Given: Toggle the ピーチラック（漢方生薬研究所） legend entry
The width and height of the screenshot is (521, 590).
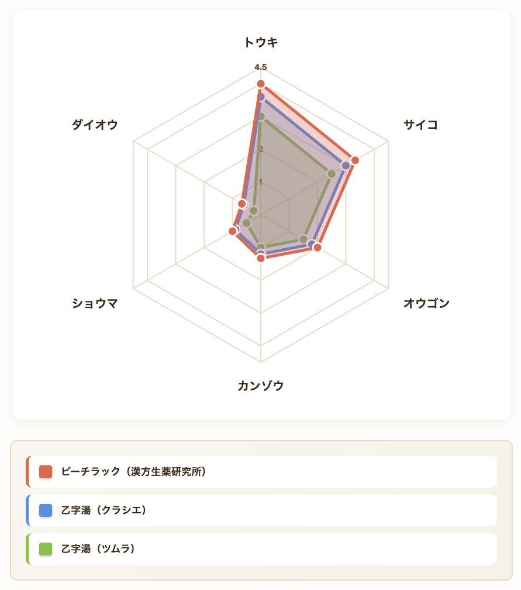Looking at the screenshot, I should tap(134, 472).
